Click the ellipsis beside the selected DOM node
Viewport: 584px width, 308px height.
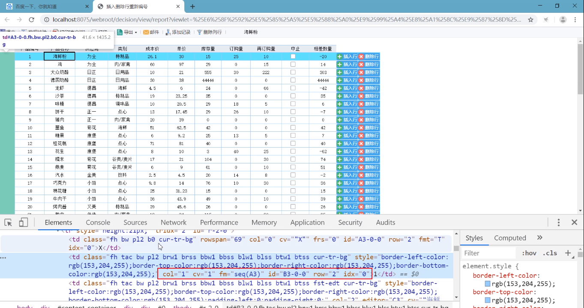point(4,258)
